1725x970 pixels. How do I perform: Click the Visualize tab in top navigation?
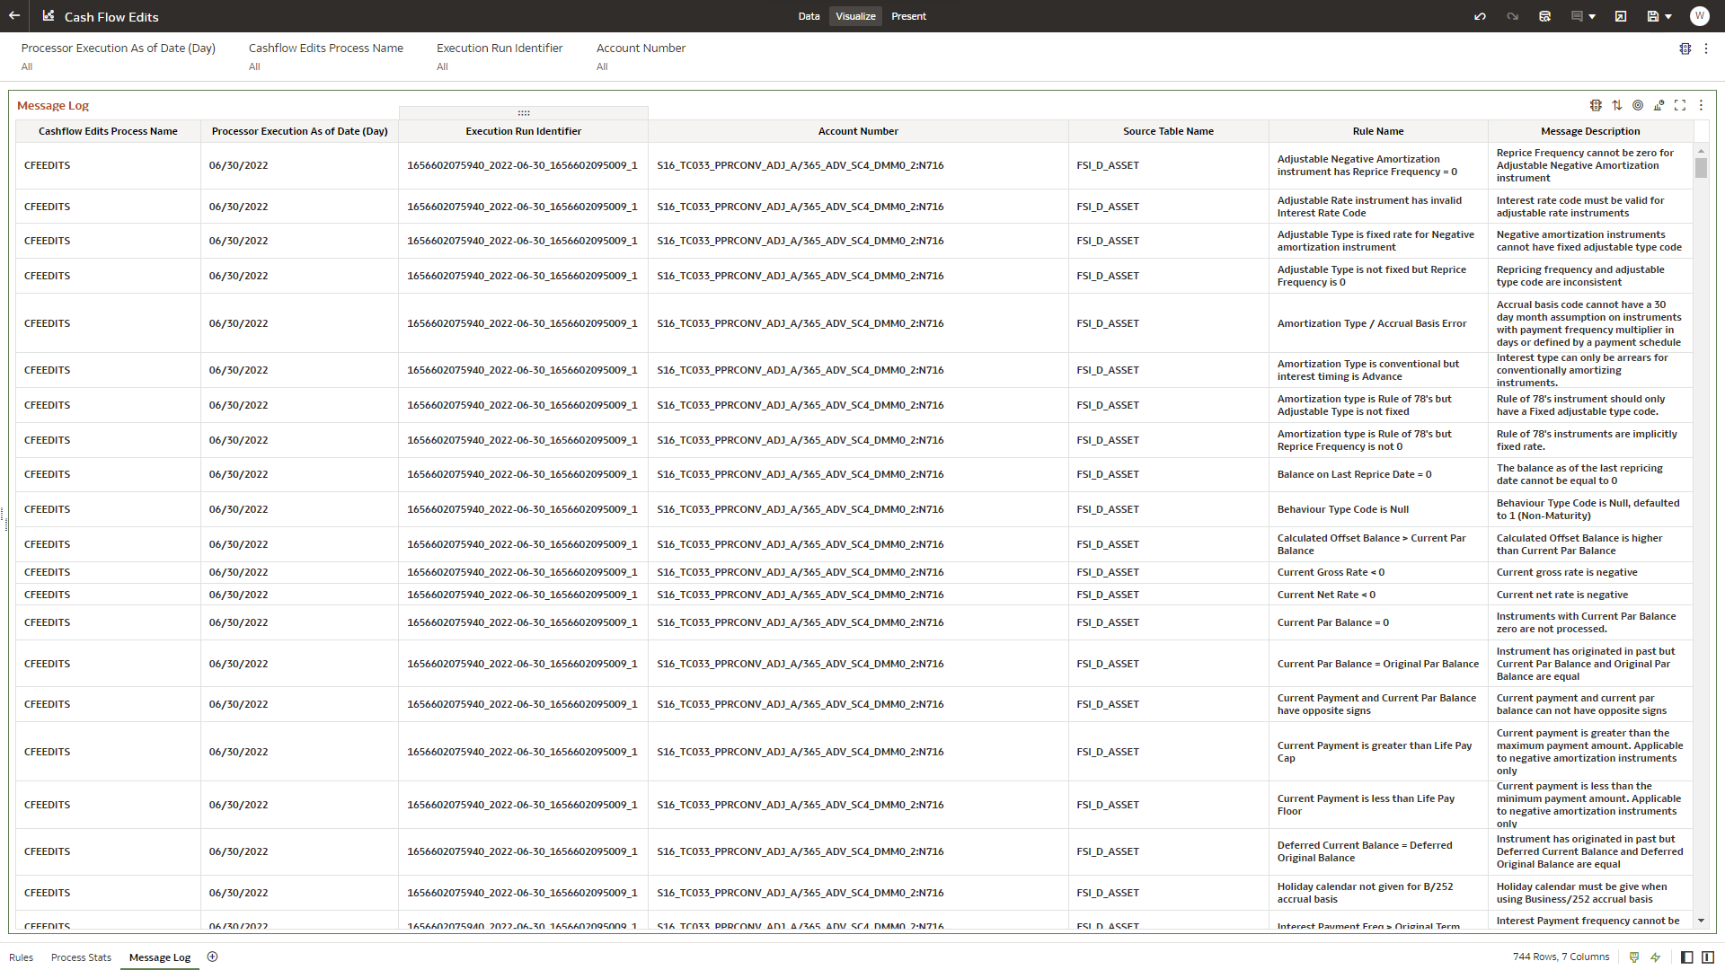[x=855, y=15]
